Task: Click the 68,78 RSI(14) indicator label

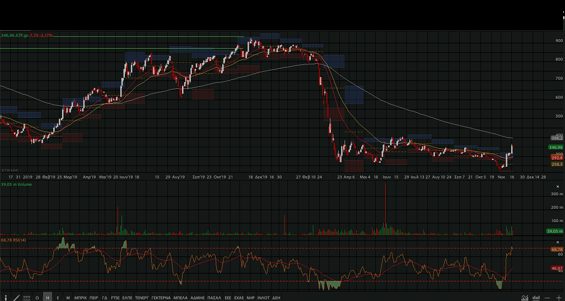Action: click(x=13, y=240)
